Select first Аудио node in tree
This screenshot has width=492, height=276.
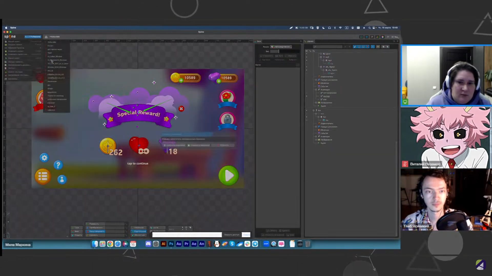[323, 106]
